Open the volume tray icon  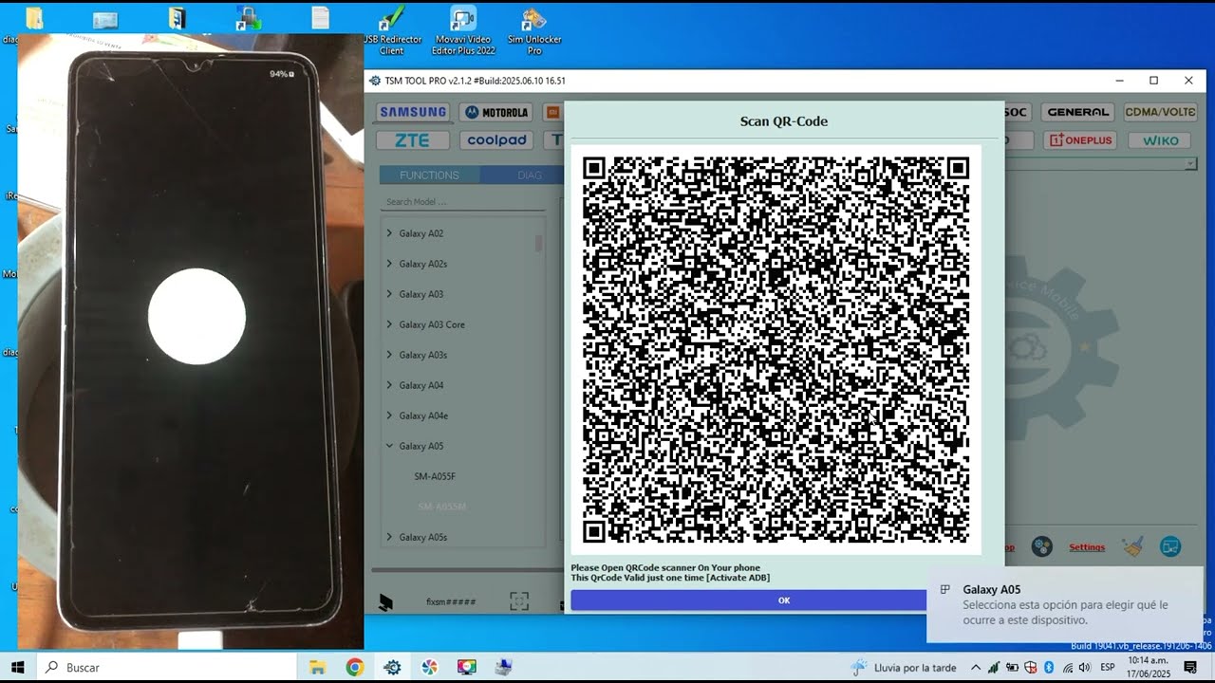(x=1085, y=667)
